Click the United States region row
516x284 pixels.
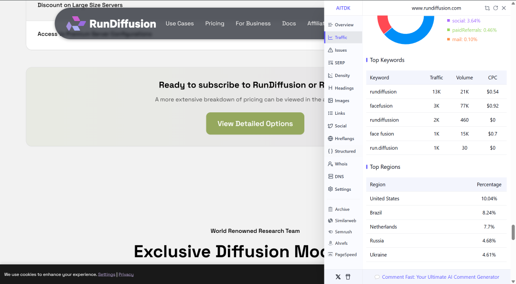coord(436,199)
